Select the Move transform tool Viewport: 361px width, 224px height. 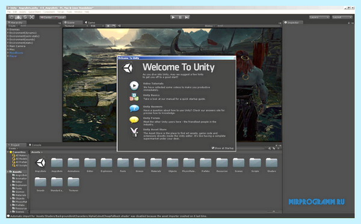click(18, 17)
